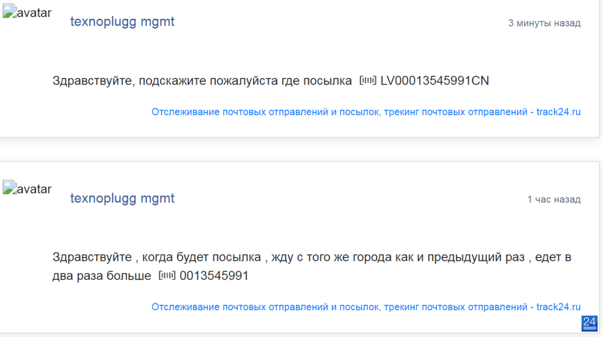Click the barcode icon before LV00013545991CN
This screenshot has height=337, width=603.
(x=368, y=80)
